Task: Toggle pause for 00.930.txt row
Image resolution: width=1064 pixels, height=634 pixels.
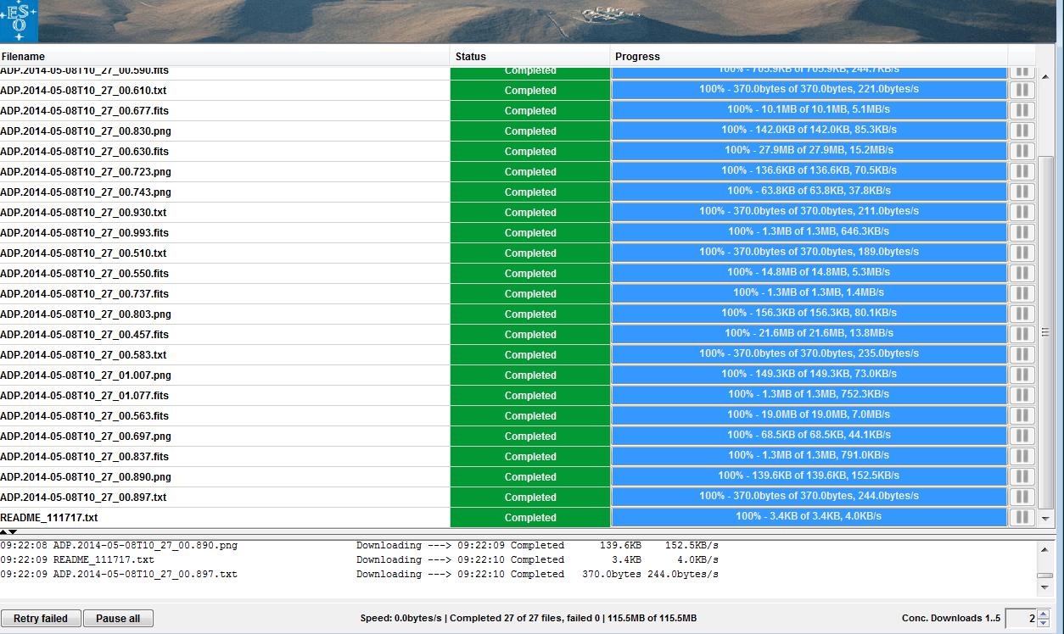Action: click(1022, 212)
